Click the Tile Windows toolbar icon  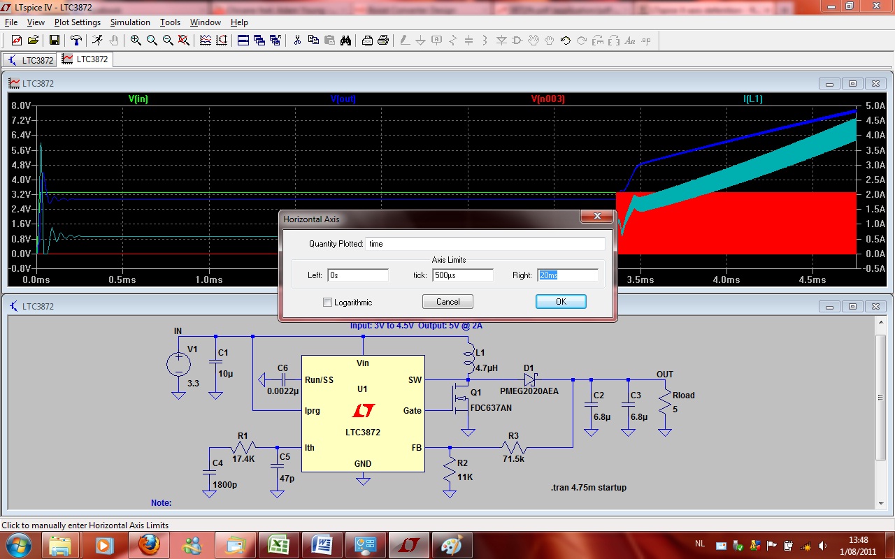243,41
